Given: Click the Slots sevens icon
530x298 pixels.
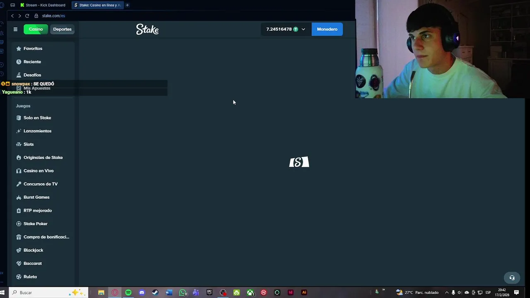Looking at the screenshot, I should [x=19, y=144].
